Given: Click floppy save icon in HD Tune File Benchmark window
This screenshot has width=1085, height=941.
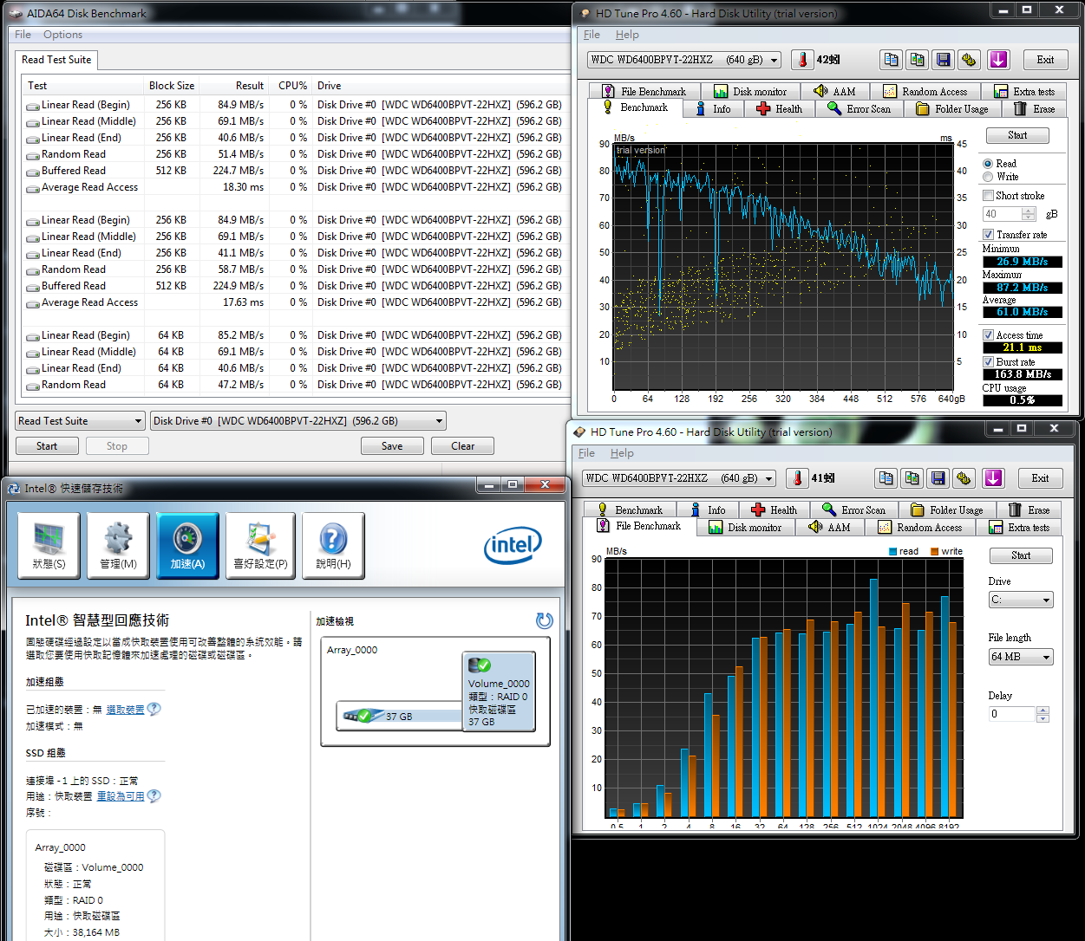Looking at the screenshot, I should 938,478.
